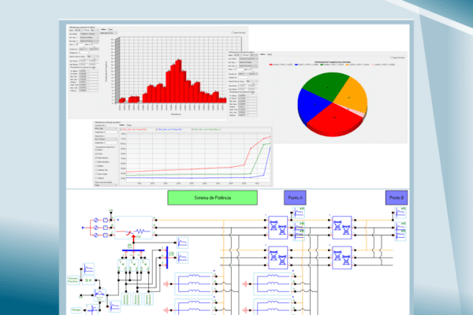Open the top scope block under Ponto B
The image size is (473, 315).
point(400,213)
